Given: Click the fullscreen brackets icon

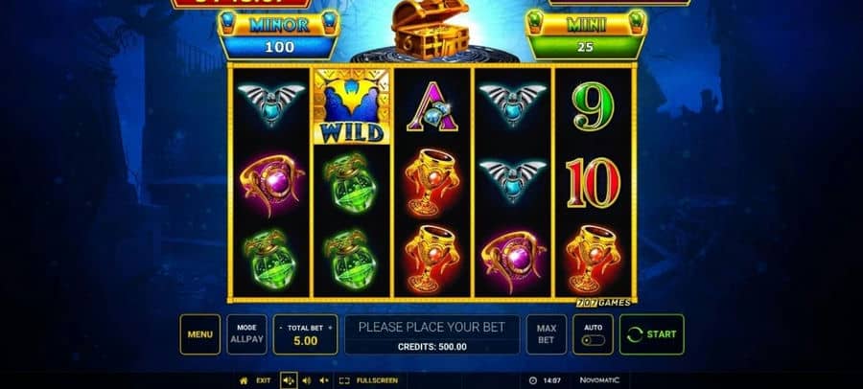Looking at the screenshot, I should coord(344,380).
